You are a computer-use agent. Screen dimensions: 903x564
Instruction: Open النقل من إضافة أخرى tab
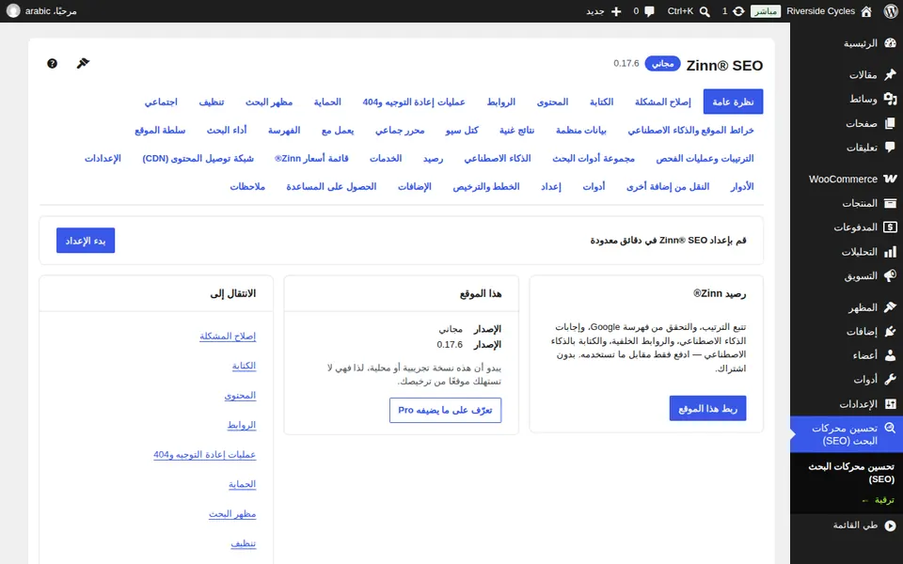pos(668,186)
